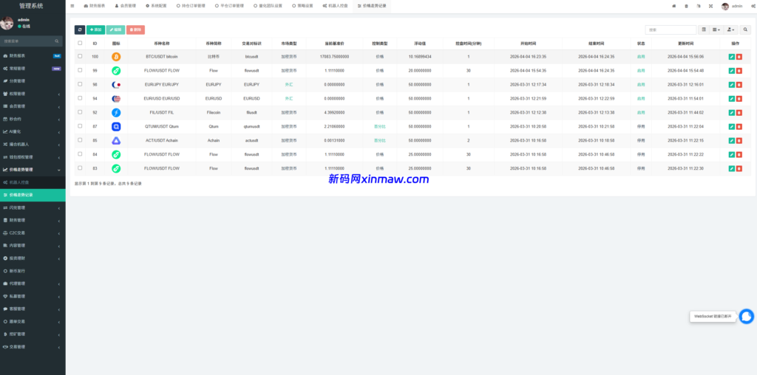Open the export dropdown beside the search button
757x375 pixels.
click(731, 30)
